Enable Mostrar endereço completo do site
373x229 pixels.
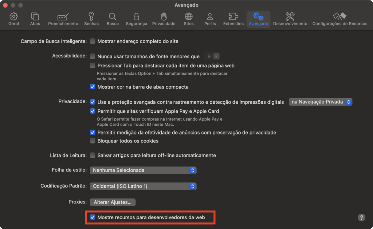(x=93, y=41)
